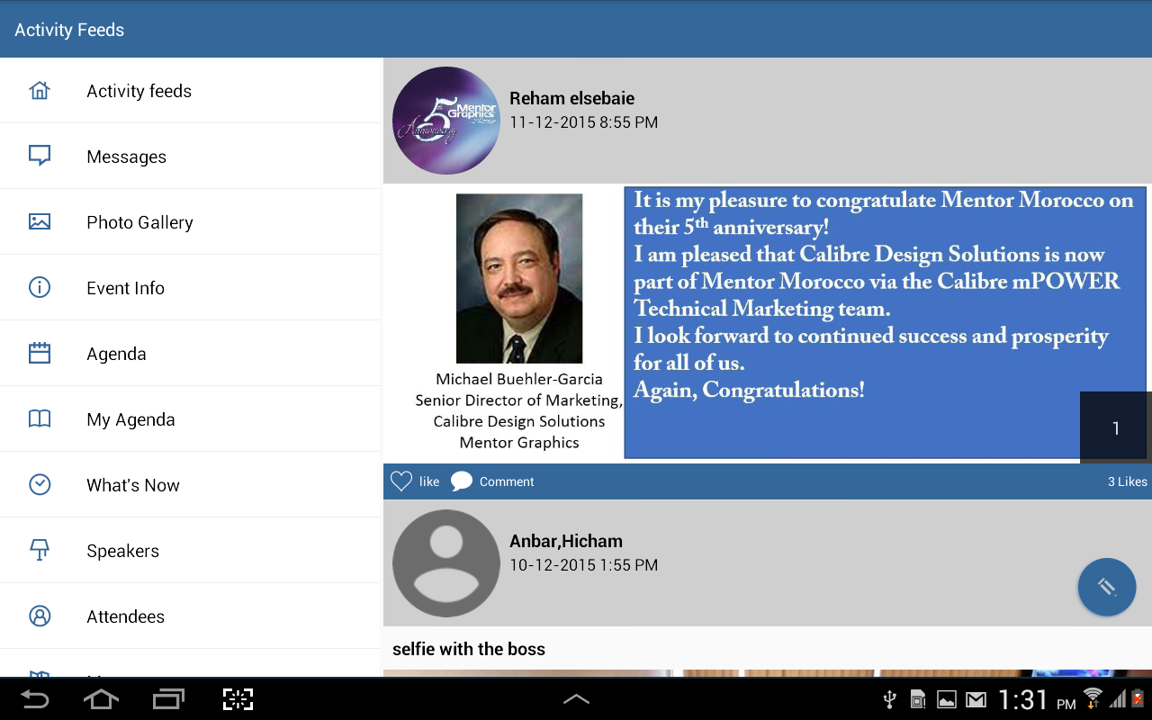This screenshot has height=720, width=1152.
Task: Open the Activity feeds menu item
Action: click(191, 91)
